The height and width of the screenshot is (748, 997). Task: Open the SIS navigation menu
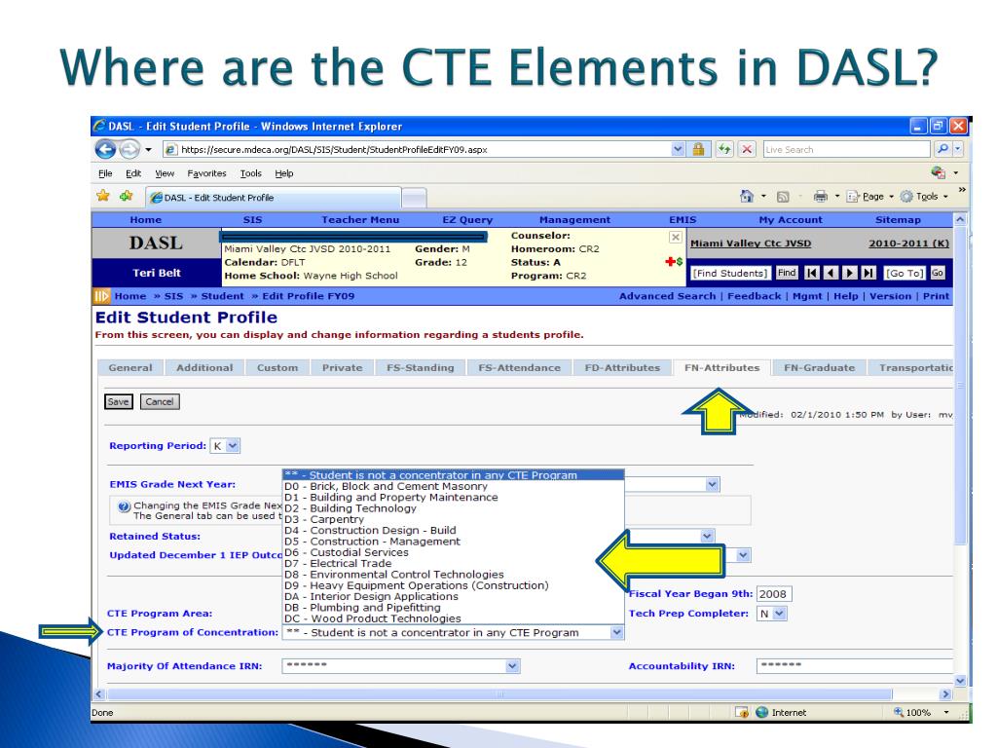[x=252, y=220]
